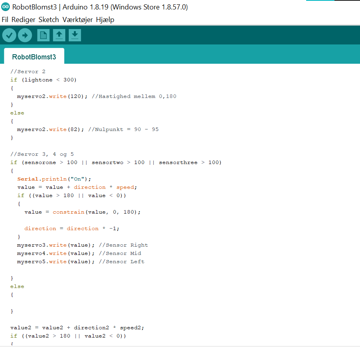Click the Verify (checkmark) button

click(9, 35)
